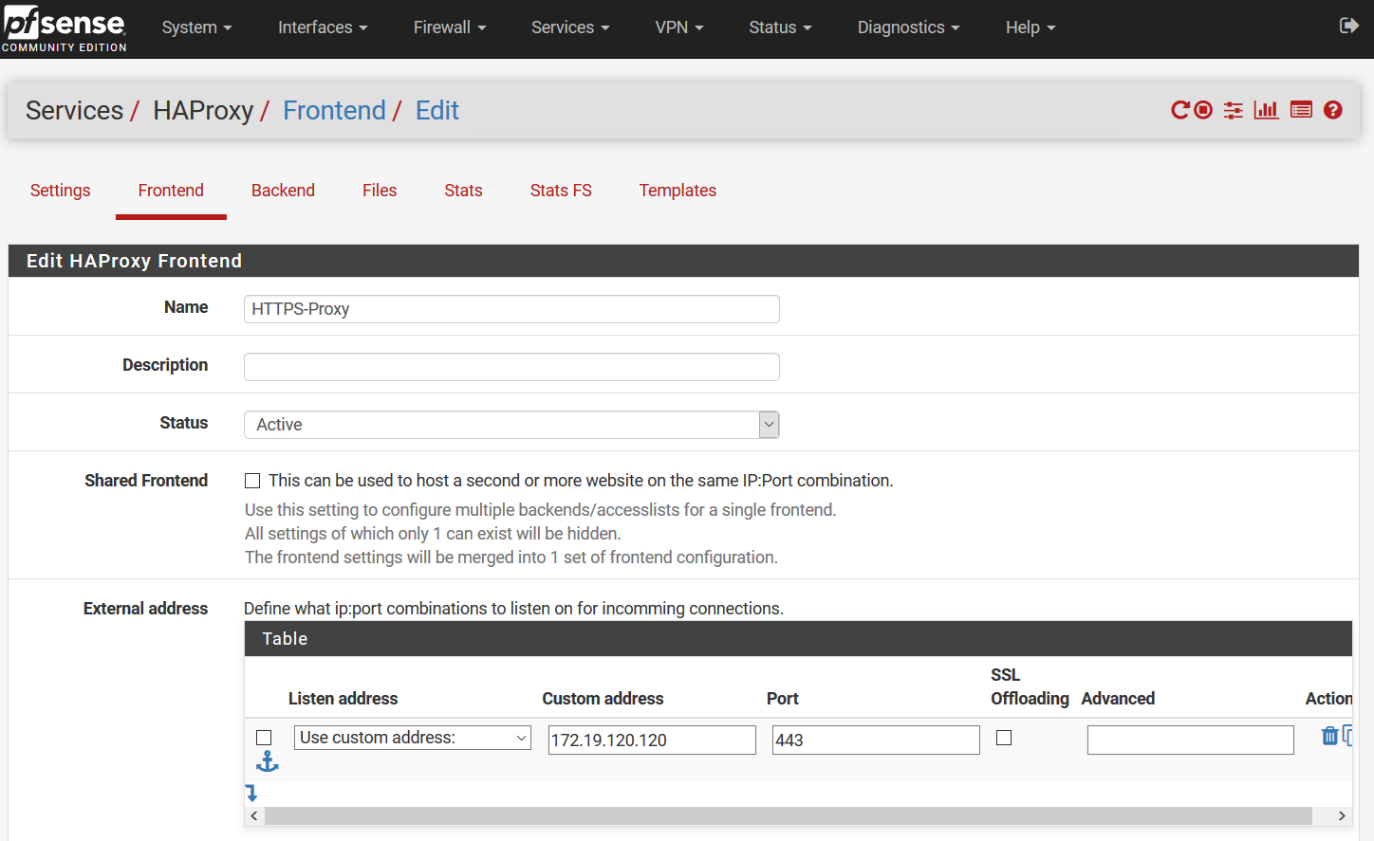This screenshot has width=1374, height=841.
Task: Click the horizontal scrollbar left arrow
Action: [254, 815]
